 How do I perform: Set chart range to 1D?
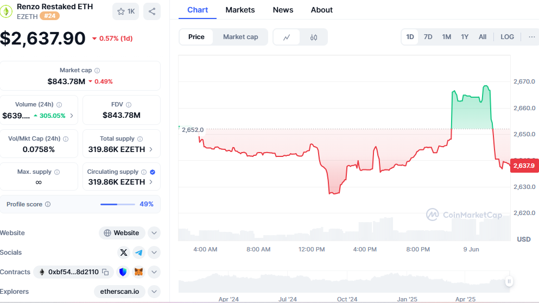tap(410, 37)
